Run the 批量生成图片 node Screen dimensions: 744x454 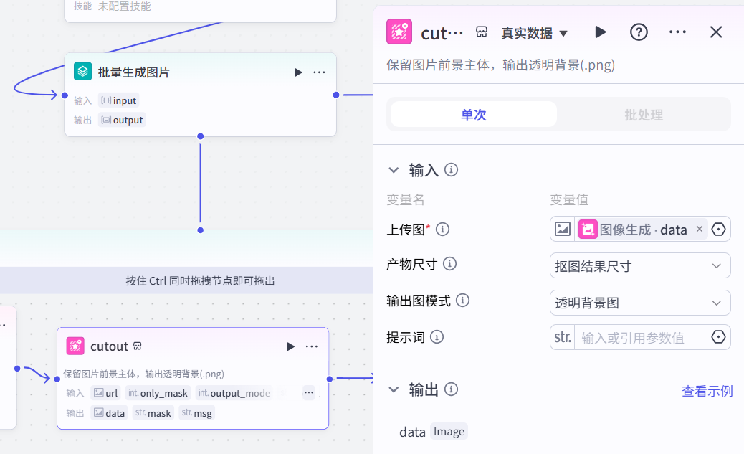298,72
